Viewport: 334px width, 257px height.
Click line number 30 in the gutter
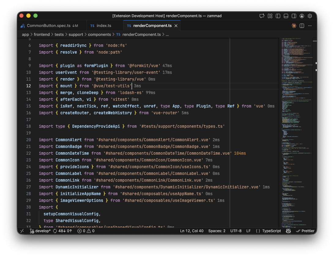28,207
